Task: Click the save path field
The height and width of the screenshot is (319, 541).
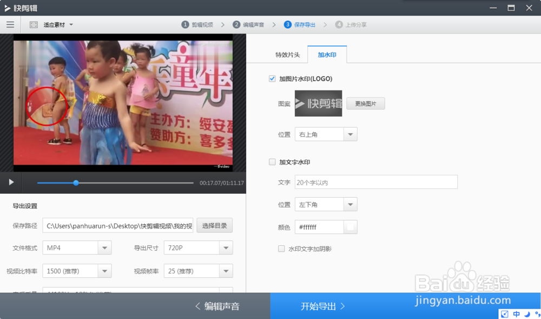Action: (x=117, y=226)
